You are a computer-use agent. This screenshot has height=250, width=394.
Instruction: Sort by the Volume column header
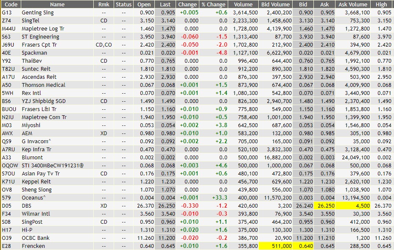coord(243,4)
